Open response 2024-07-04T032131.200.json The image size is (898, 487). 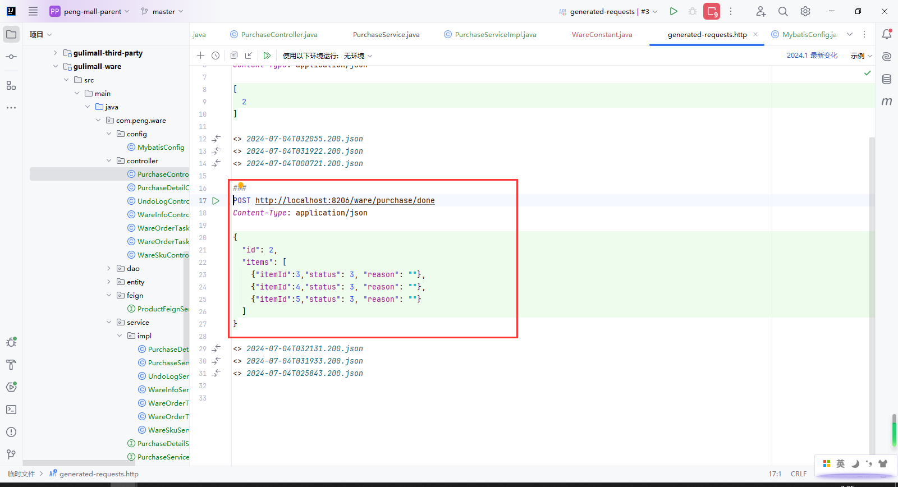[305, 348]
